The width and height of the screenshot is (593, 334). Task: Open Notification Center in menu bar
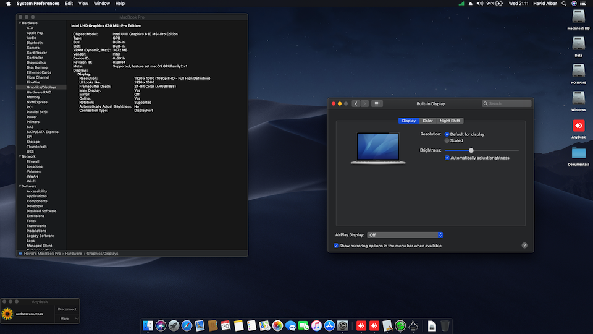coord(582,4)
